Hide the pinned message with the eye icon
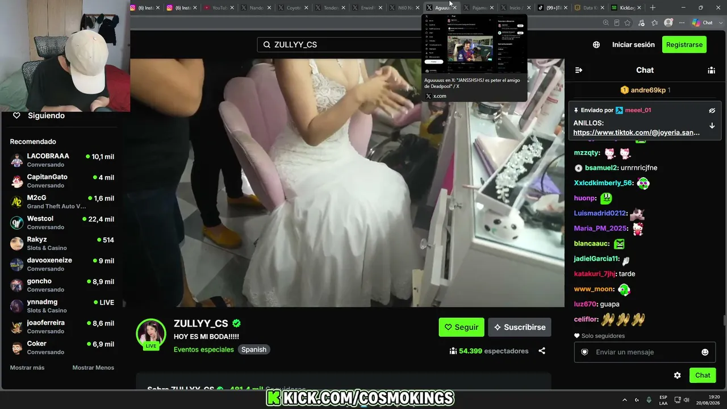The image size is (727, 409). point(712,110)
